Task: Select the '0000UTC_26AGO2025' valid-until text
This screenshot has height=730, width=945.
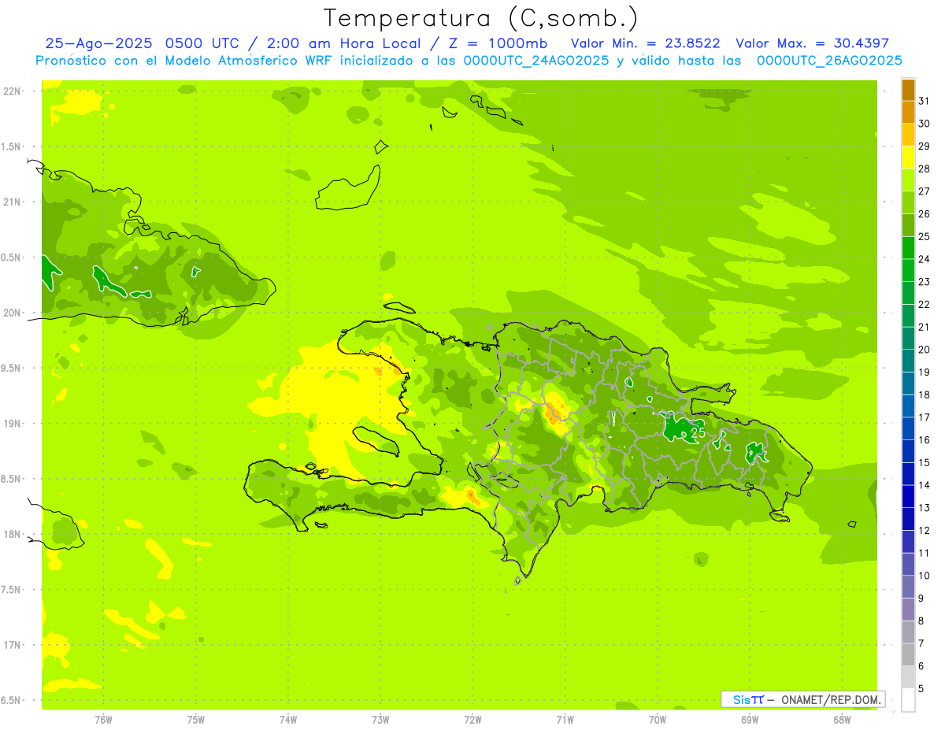Action: point(829,61)
